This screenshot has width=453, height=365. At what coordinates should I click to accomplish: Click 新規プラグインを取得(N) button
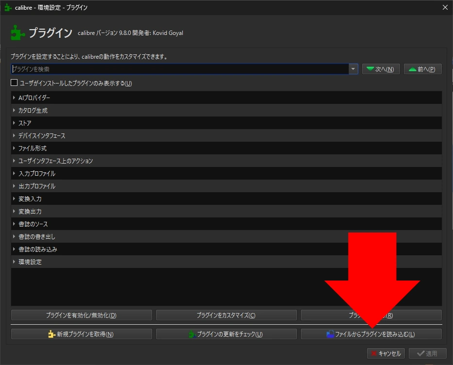(82, 334)
